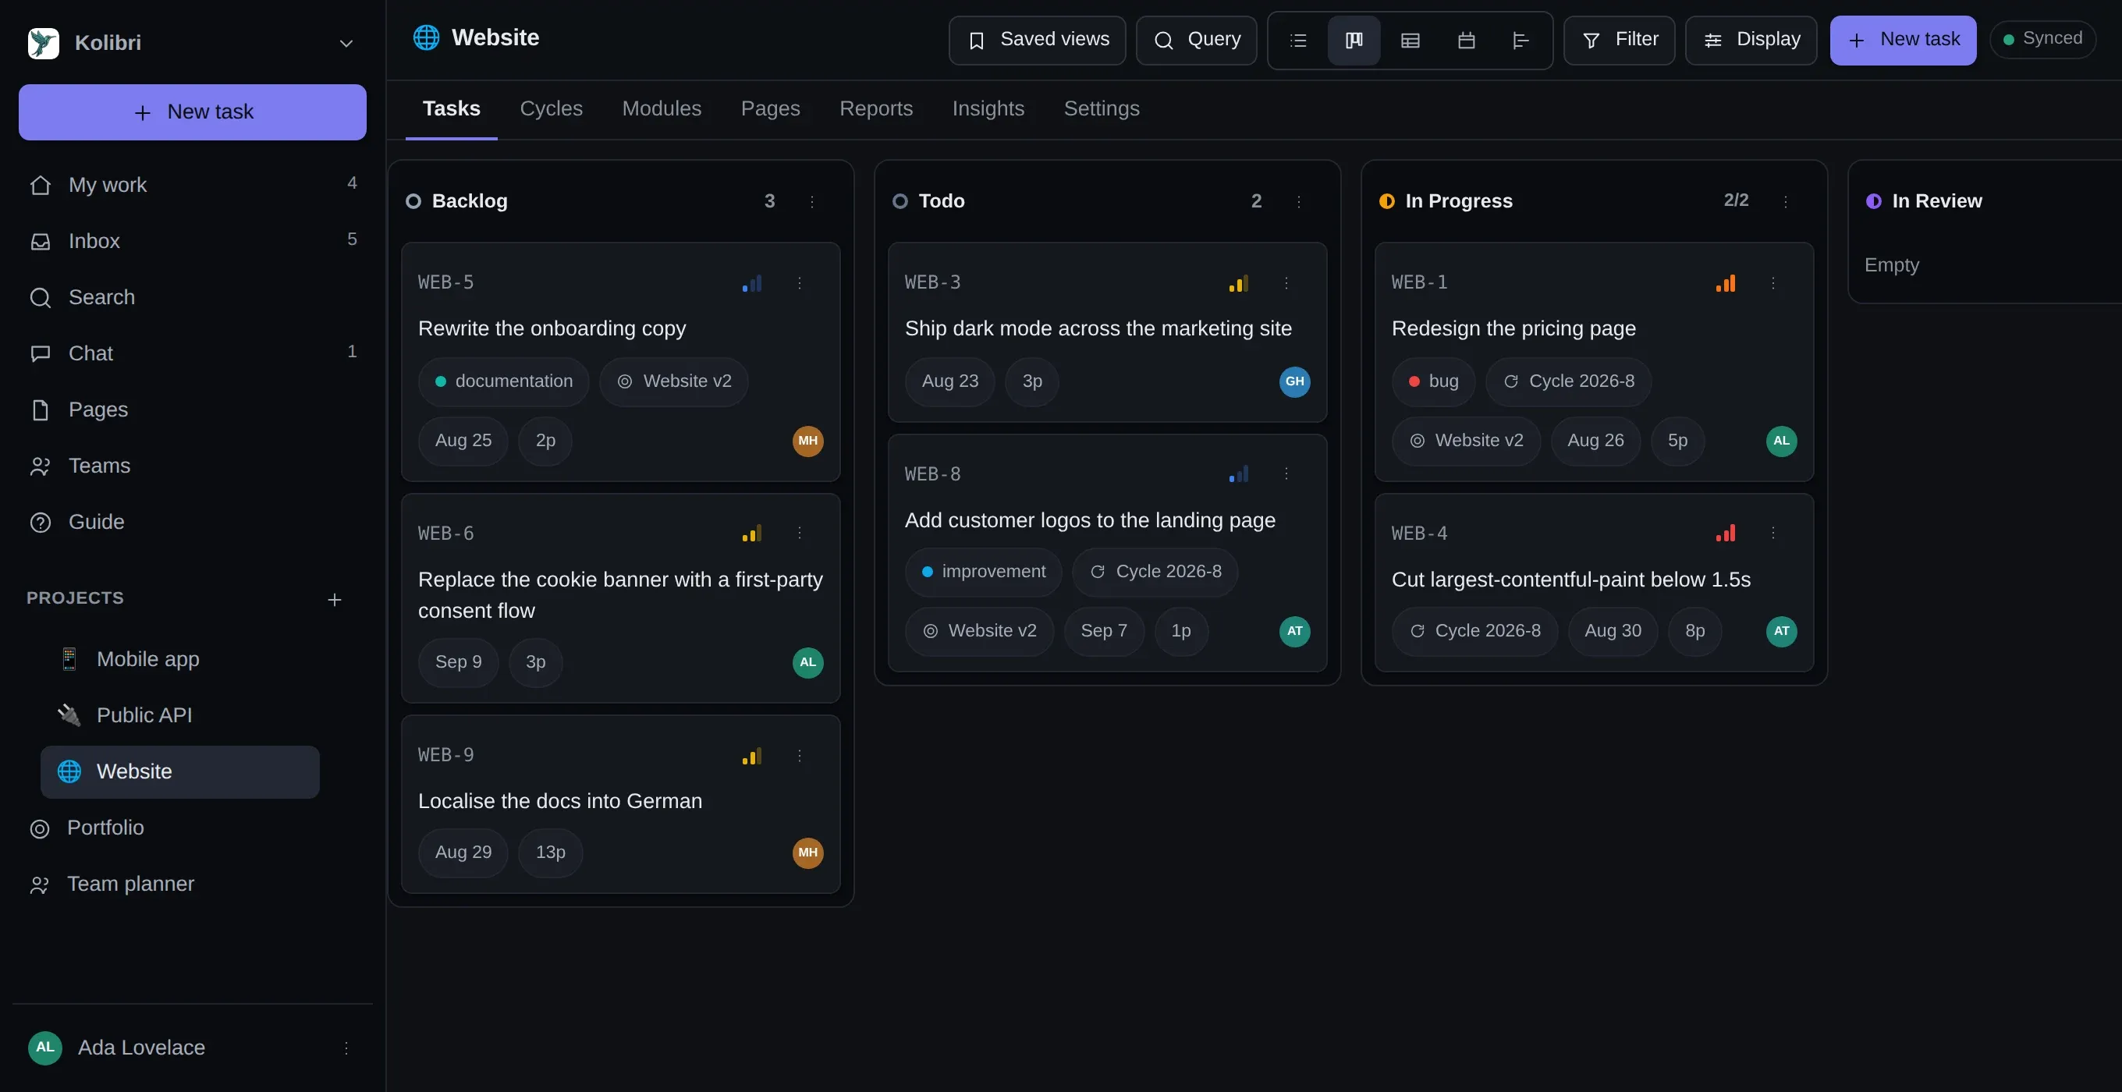Open Saved views
2122x1092 pixels.
coord(1037,41)
